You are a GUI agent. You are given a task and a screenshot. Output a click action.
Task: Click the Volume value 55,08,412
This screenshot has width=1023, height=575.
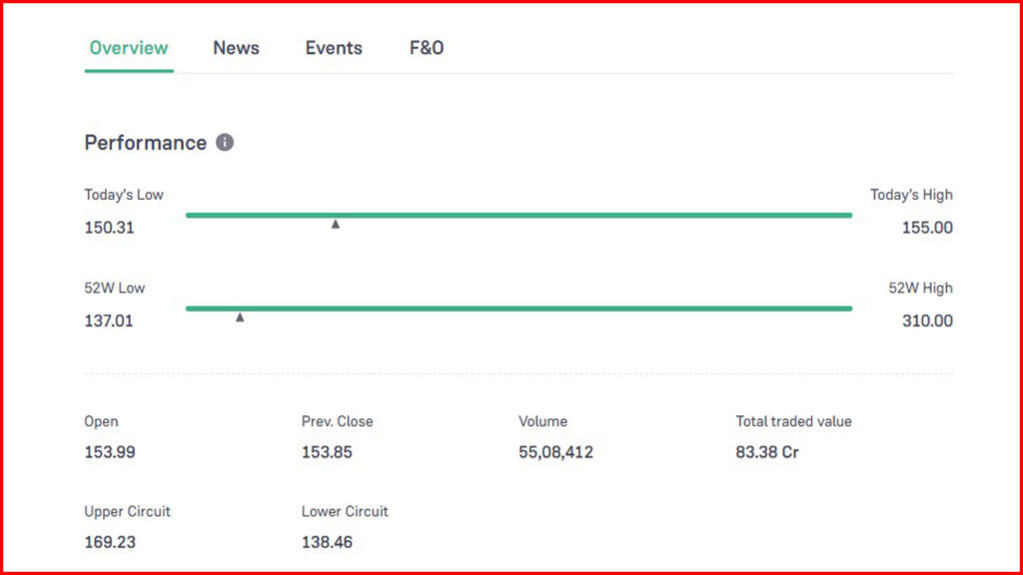coord(555,452)
